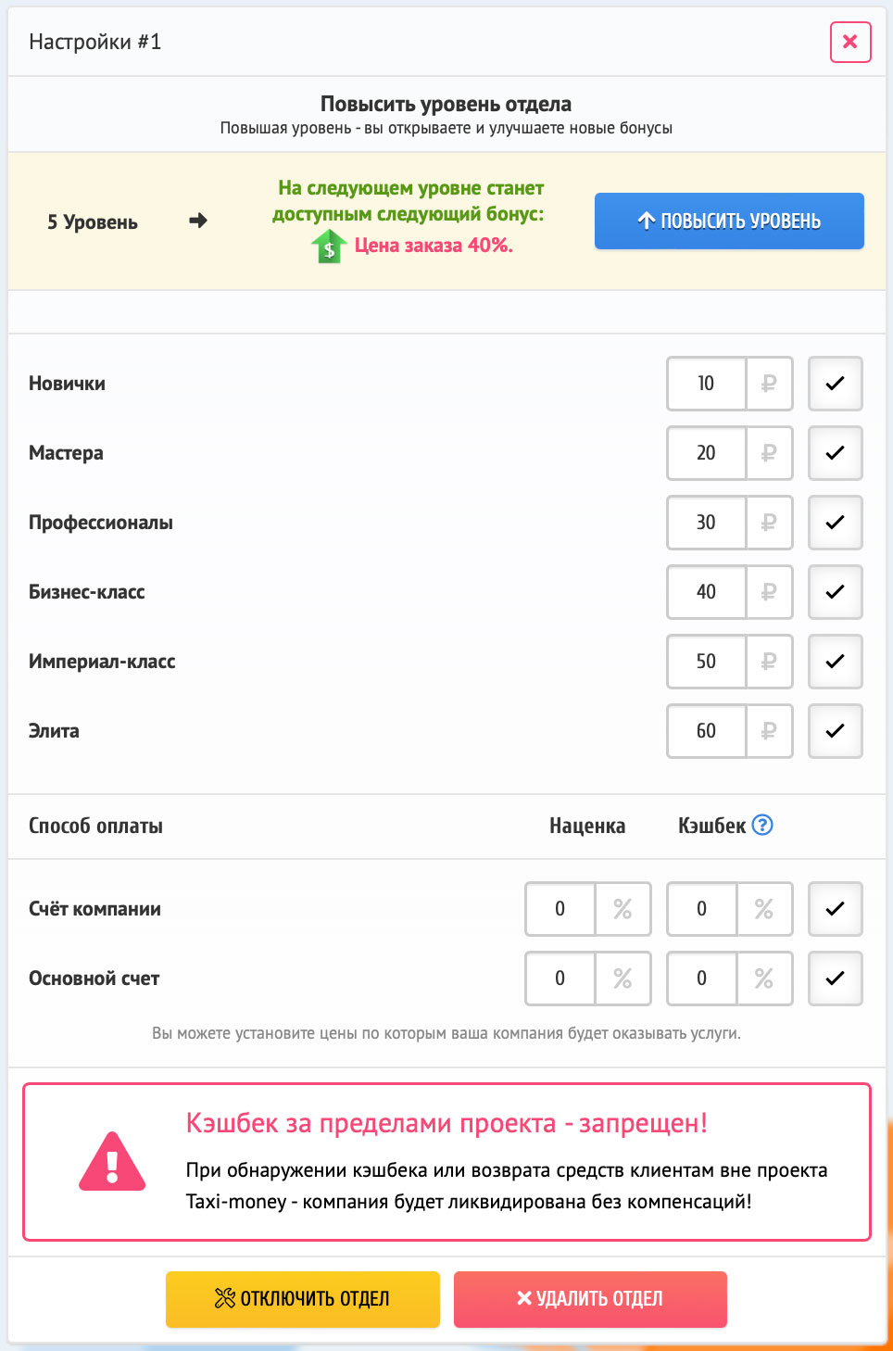
Task: Toggle the Основной счет checkmark box
Action: click(x=835, y=979)
